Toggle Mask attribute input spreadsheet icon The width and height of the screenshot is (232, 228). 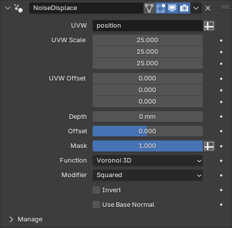[209, 146]
